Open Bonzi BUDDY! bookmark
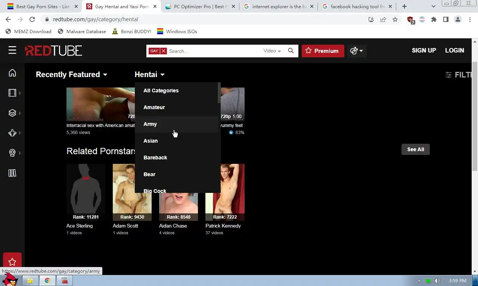The width and height of the screenshot is (478, 286). 132,31
